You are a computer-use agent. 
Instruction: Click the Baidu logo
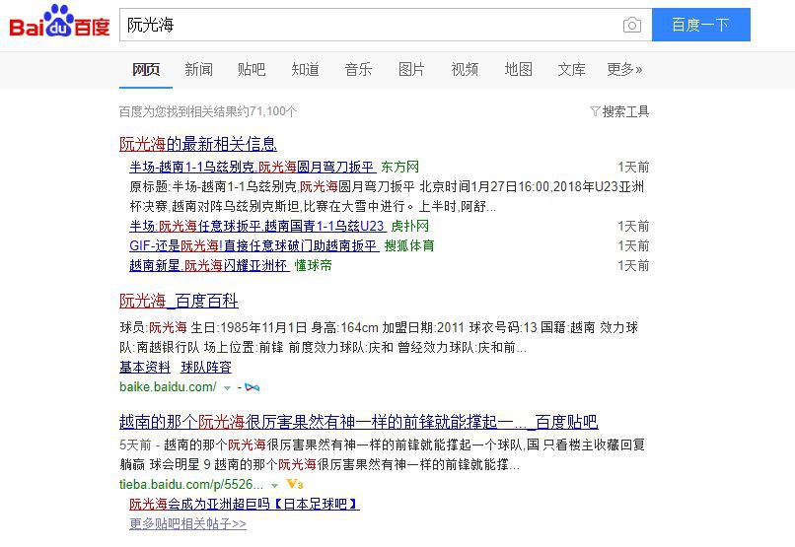coord(59,22)
